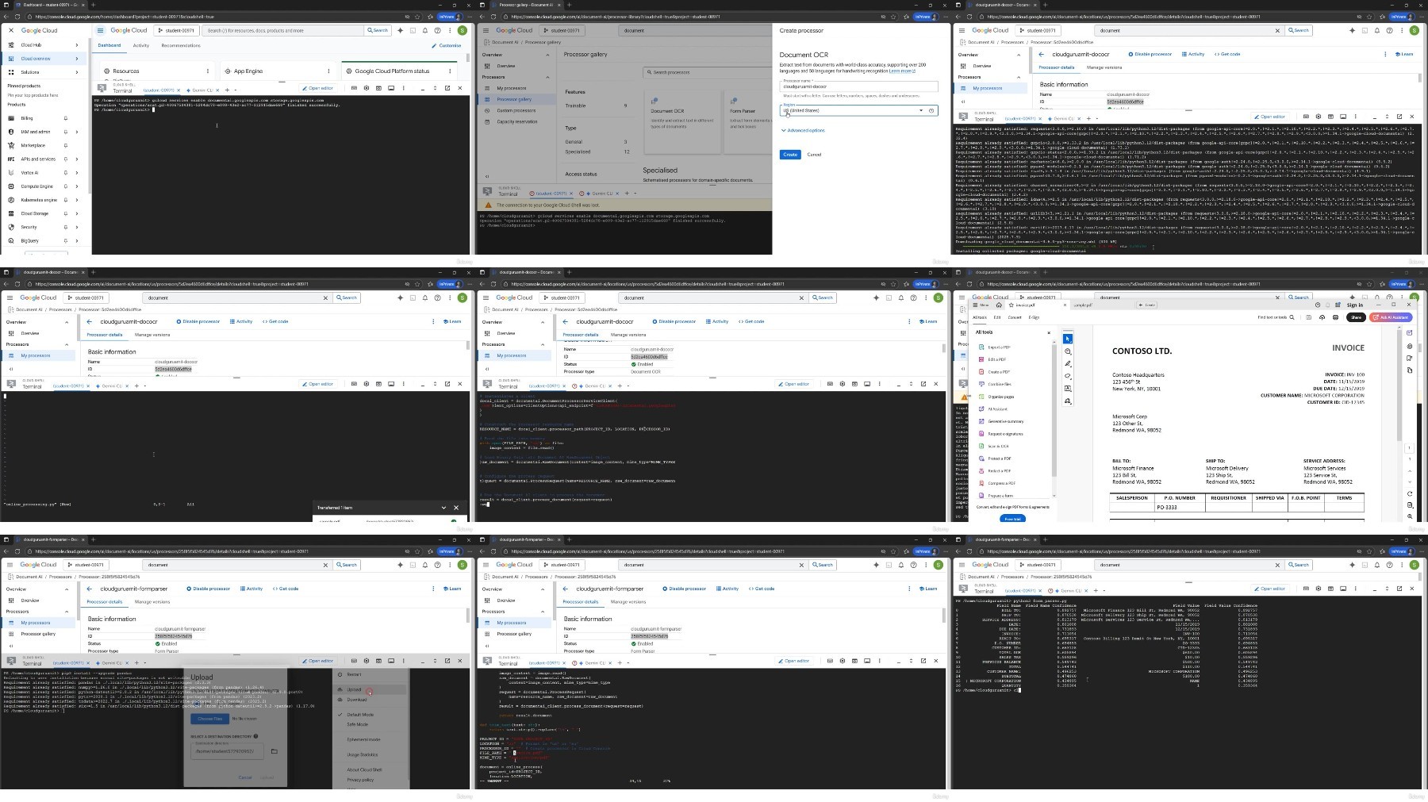Enable Safe Mode in Cloud Shell menu
The width and height of the screenshot is (1428, 802).
click(x=357, y=724)
